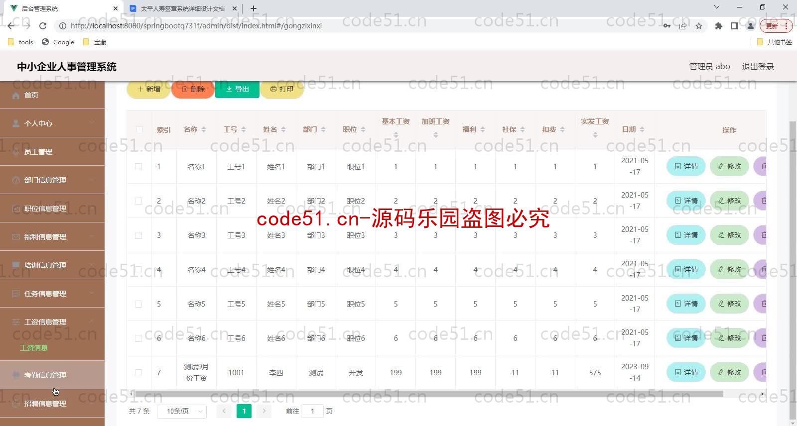The image size is (797, 426).
Task: Bookmark this page with star icon
Action: point(699,26)
